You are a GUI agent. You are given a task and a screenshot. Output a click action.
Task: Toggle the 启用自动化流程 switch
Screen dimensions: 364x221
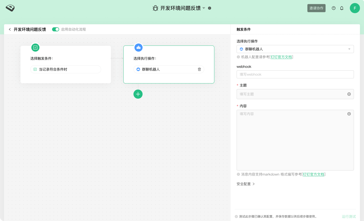coord(55,29)
